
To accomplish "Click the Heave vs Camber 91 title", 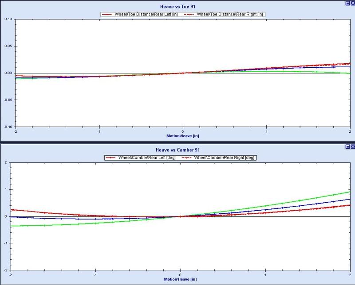I will coord(177,150).
